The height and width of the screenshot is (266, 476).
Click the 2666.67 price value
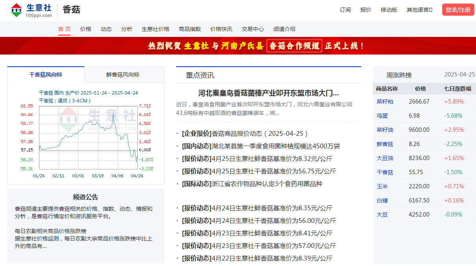click(x=419, y=101)
